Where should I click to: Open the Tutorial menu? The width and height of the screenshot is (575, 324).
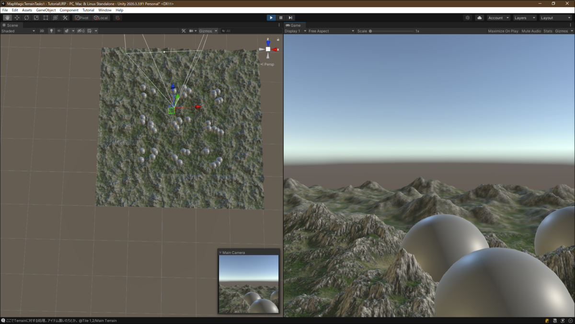(88, 10)
